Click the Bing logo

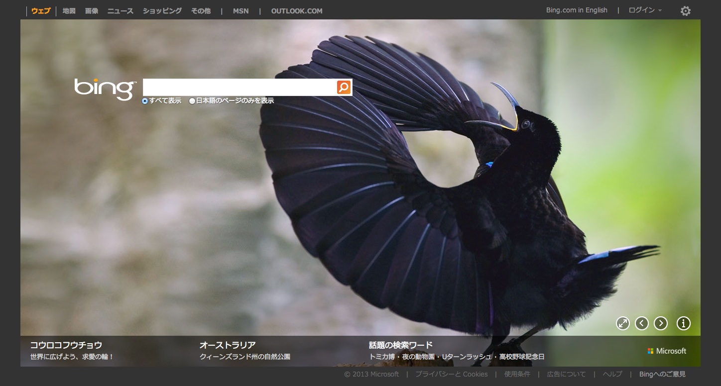pos(105,89)
